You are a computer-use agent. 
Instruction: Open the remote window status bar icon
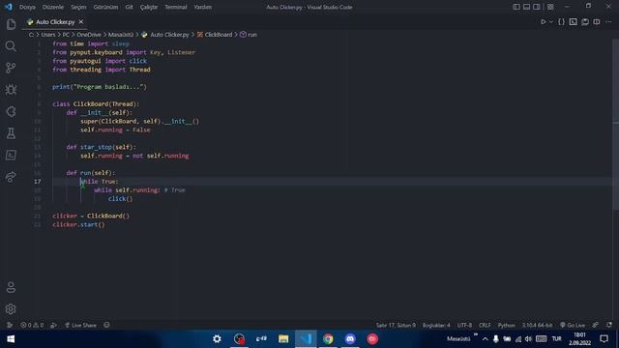point(9,325)
